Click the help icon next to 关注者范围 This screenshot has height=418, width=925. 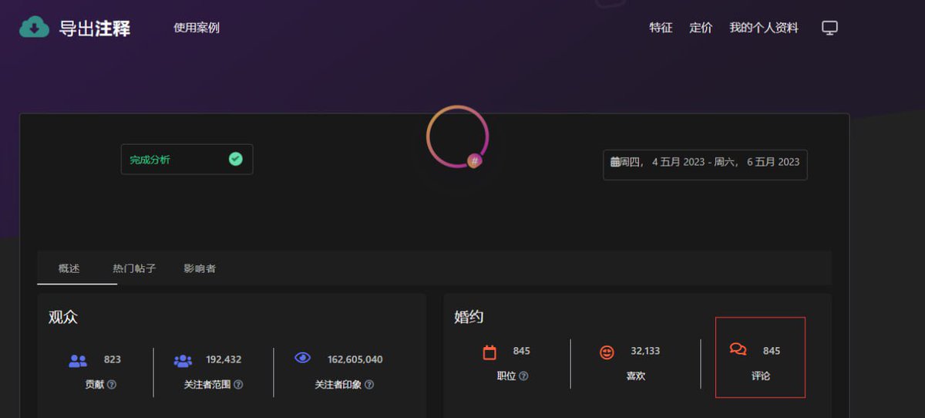pyautogui.click(x=238, y=384)
